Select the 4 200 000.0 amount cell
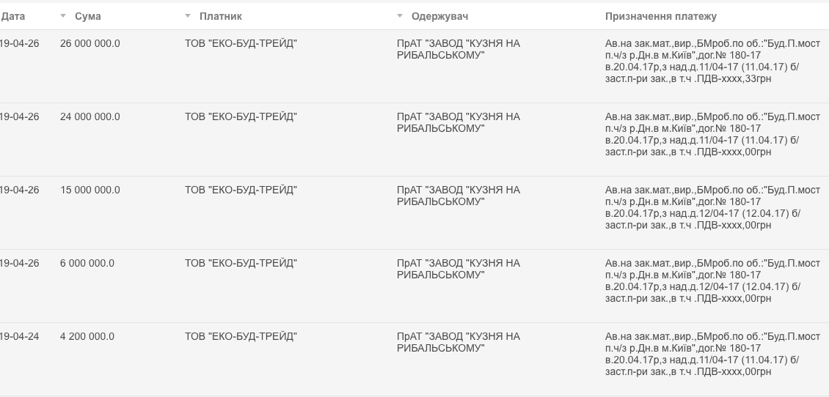This screenshot has width=829, height=397. (87, 337)
